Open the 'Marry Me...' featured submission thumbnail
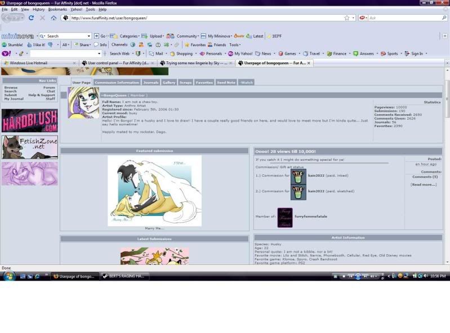 (154, 191)
